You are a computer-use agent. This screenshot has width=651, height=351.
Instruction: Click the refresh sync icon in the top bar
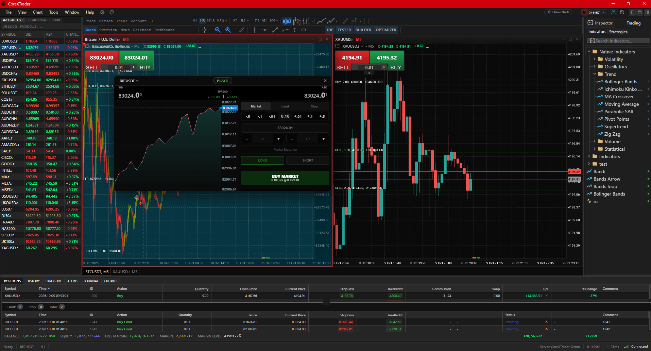pos(622,12)
